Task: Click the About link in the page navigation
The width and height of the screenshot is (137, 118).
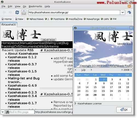Action: coord(15,43)
